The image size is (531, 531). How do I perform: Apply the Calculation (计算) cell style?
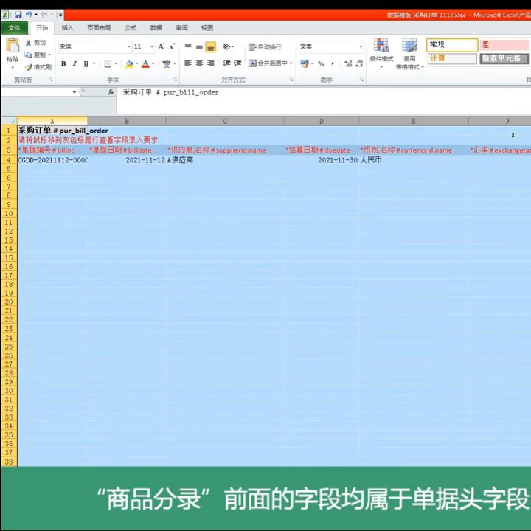coord(452,58)
